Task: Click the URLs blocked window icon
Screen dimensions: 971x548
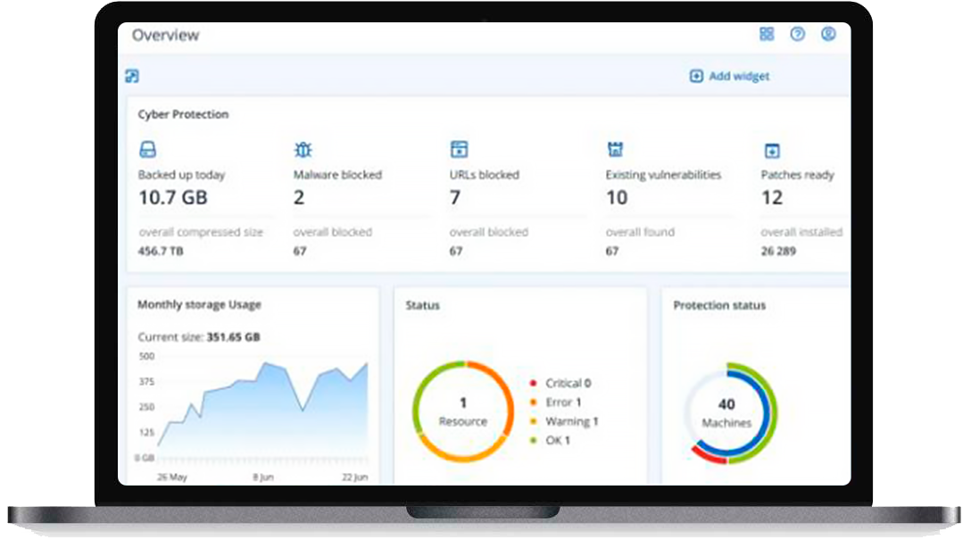Action: click(459, 150)
